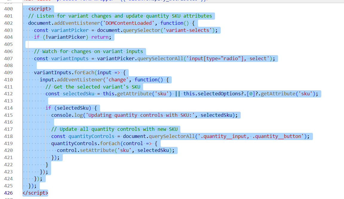Select line number 405 of the empty line
Image resolution: width=344 pixels, height=199 pixels.
[8, 44]
